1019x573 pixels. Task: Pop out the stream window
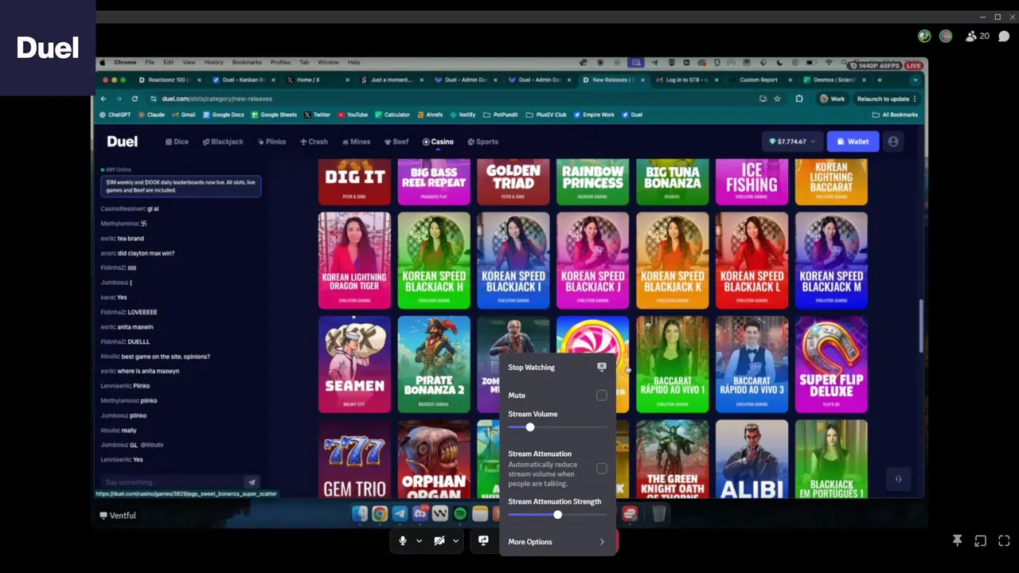[981, 541]
